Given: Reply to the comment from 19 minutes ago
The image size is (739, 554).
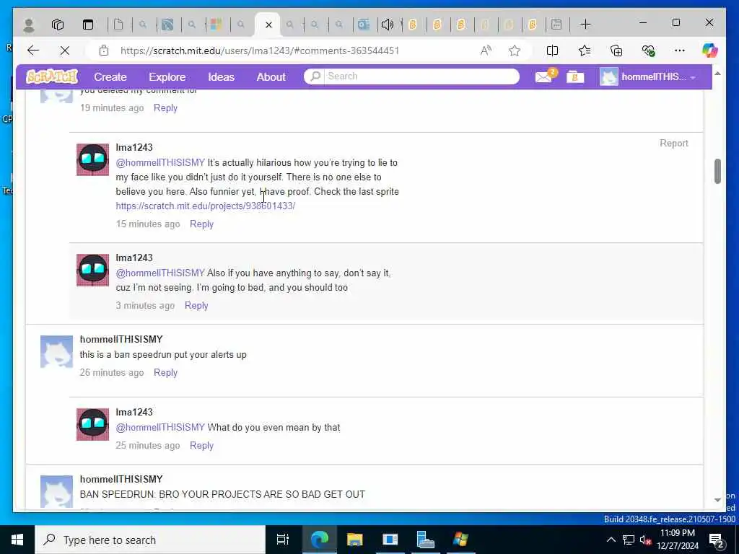Looking at the screenshot, I should click(165, 108).
